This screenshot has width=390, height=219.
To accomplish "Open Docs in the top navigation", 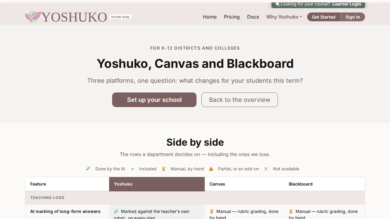I will 253,17.
